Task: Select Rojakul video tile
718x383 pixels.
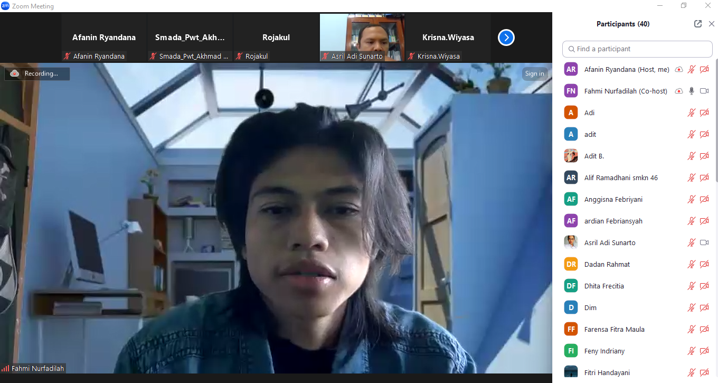Action: (x=276, y=38)
